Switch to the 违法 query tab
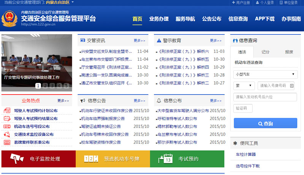The width and height of the screenshot is (304, 175). 242,52
